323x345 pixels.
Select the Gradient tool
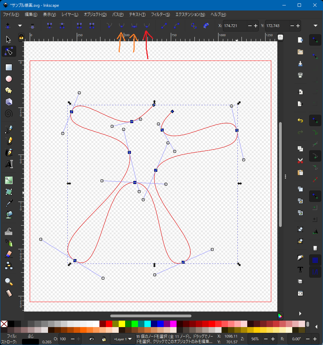tap(8, 180)
